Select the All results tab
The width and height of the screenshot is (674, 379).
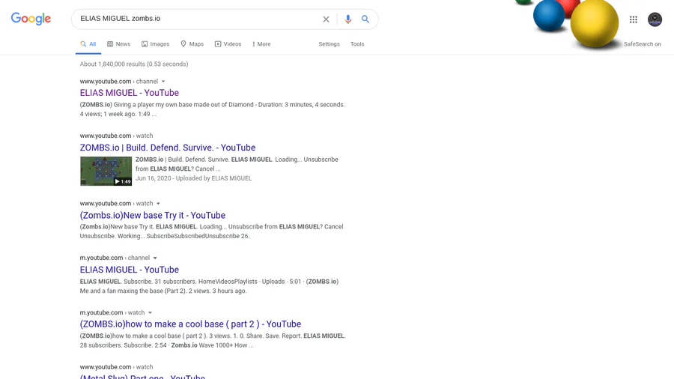point(88,44)
